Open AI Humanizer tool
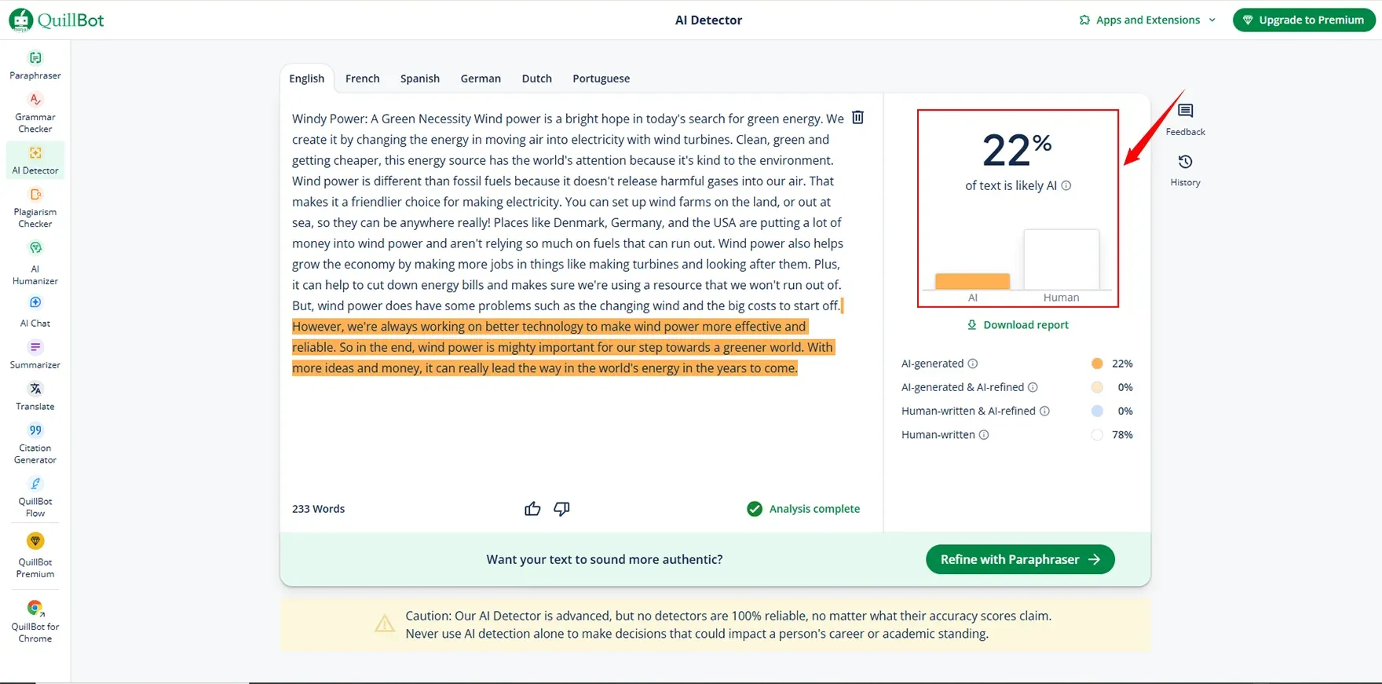The height and width of the screenshot is (684, 1382). click(x=35, y=264)
